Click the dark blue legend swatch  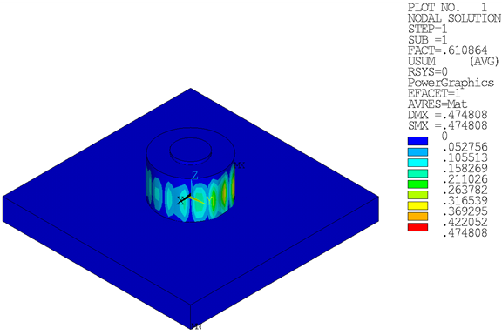pyautogui.click(x=417, y=141)
